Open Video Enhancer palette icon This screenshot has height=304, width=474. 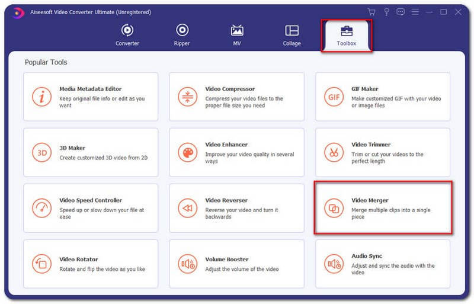pos(188,153)
